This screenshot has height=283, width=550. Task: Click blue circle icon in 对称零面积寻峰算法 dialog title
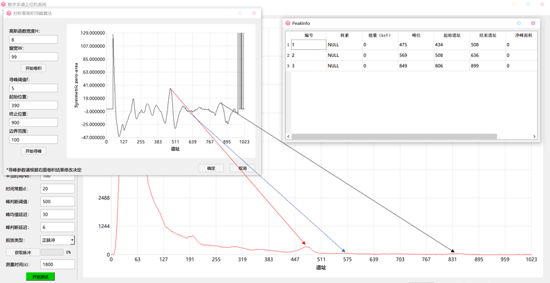240,13
